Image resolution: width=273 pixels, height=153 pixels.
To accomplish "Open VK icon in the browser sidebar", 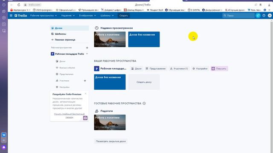I will [4, 135].
